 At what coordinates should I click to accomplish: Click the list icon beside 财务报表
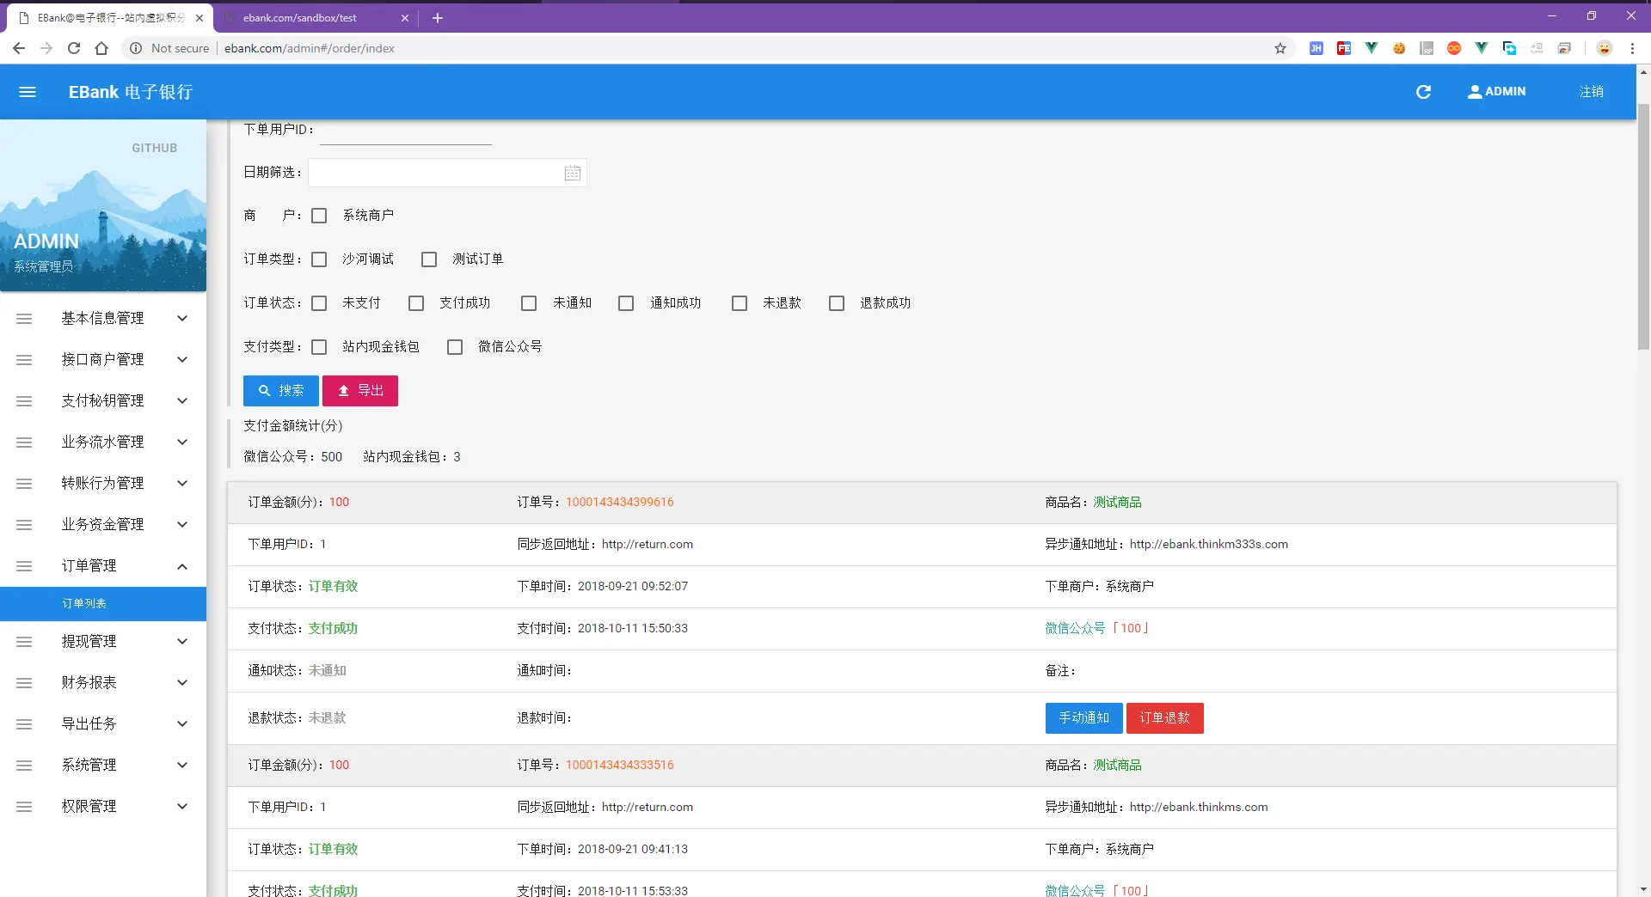click(24, 683)
